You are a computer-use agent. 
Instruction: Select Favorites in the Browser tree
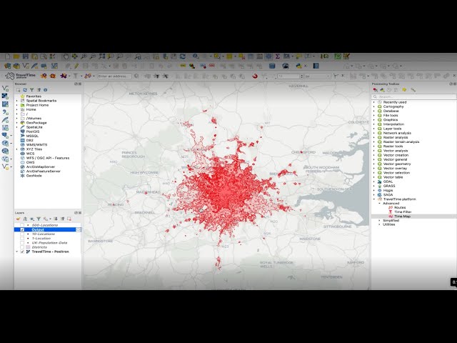[x=34, y=96]
